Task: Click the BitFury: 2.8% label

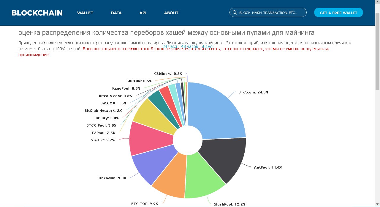Action: point(107,118)
